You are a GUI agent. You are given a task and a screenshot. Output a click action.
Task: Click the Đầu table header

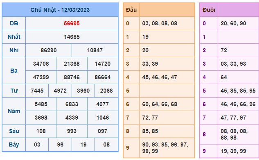(131, 10)
